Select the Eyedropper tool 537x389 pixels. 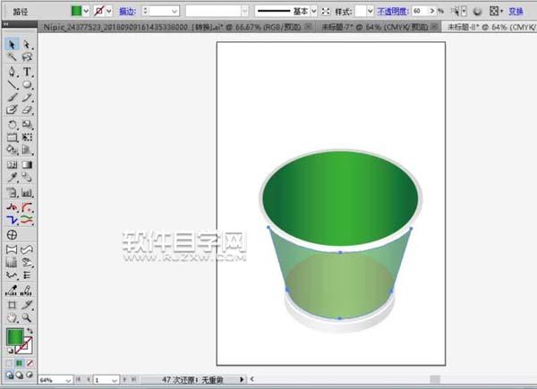pyautogui.click(x=12, y=177)
